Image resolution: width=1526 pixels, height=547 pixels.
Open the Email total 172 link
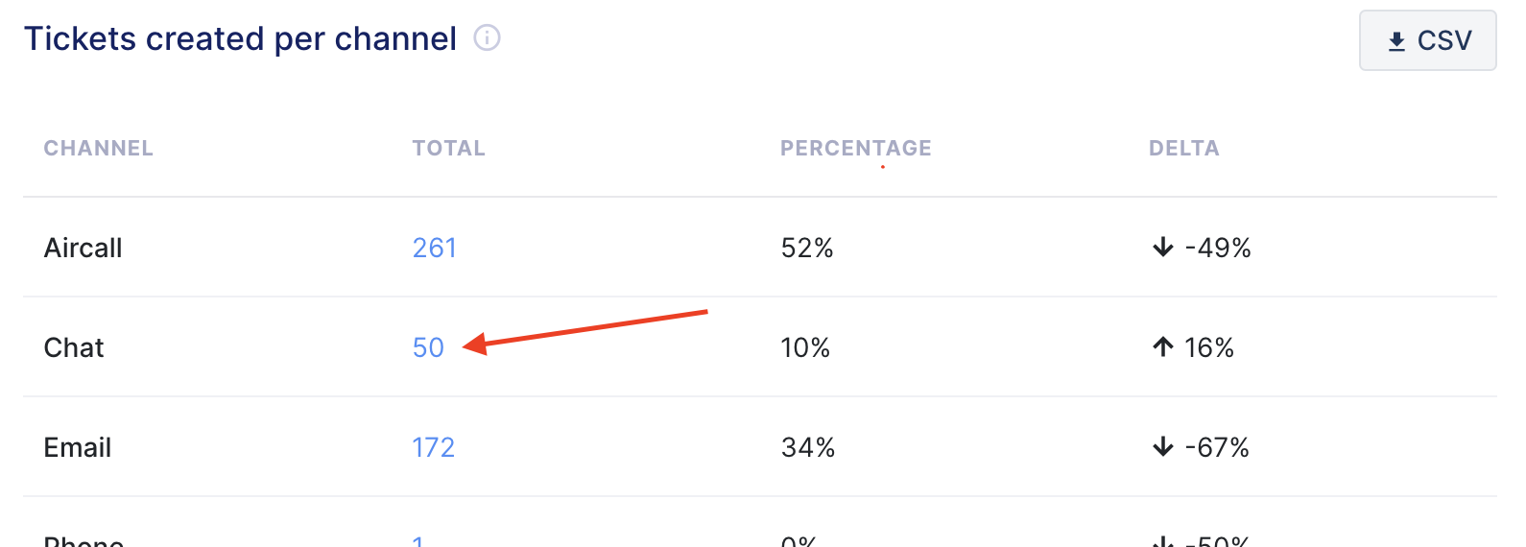[x=434, y=447]
